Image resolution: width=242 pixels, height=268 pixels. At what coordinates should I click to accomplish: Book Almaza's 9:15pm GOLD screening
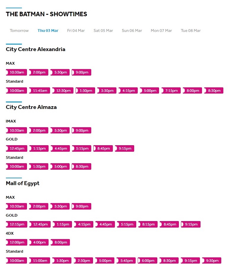click(124, 149)
